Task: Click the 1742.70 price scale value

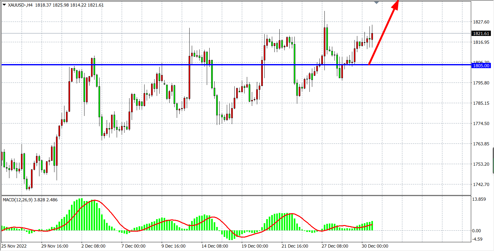Action: click(481, 184)
